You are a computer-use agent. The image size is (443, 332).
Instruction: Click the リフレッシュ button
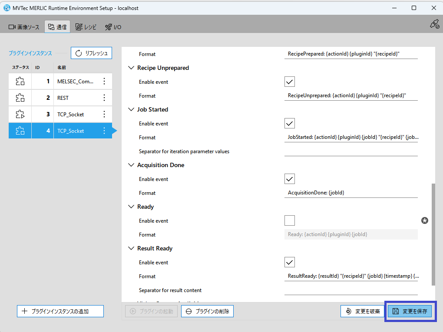click(x=92, y=53)
